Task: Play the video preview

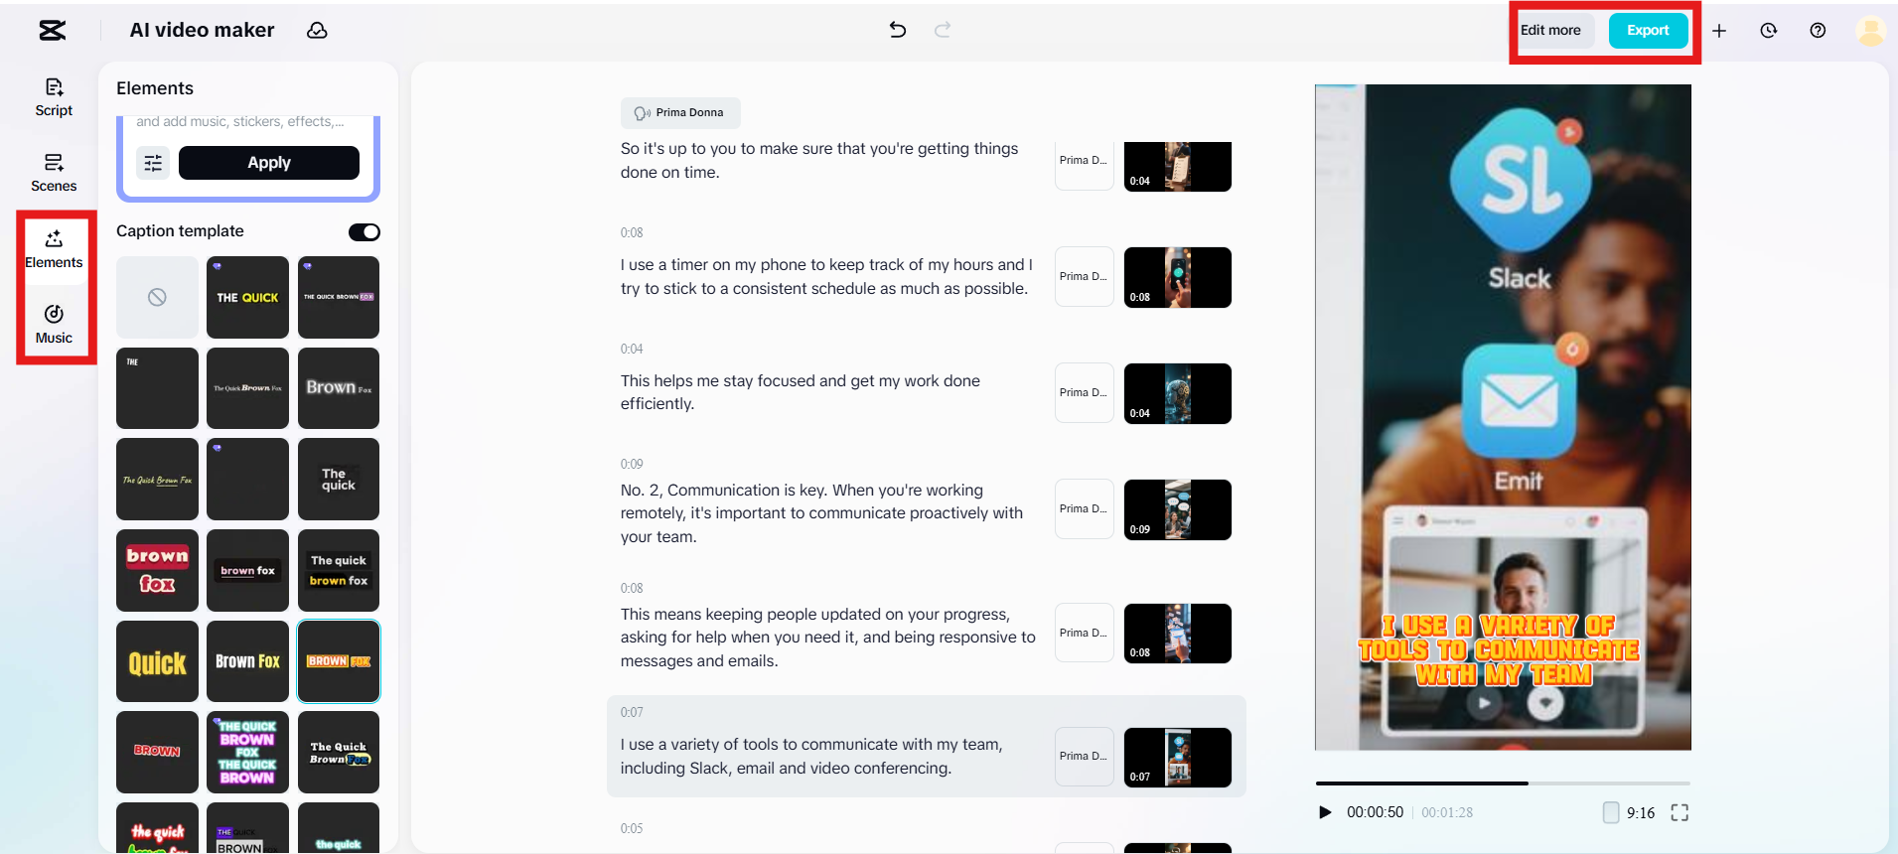Action: (1325, 812)
